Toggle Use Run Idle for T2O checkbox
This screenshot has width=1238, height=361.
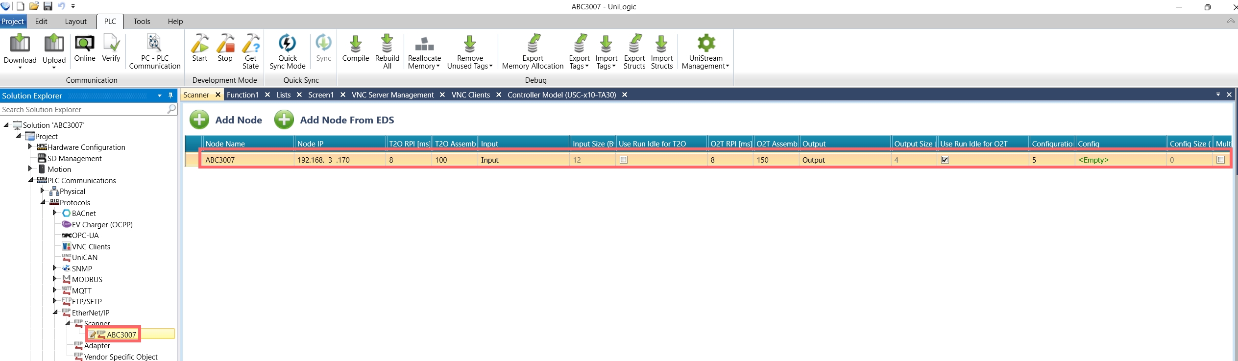(x=624, y=160)
